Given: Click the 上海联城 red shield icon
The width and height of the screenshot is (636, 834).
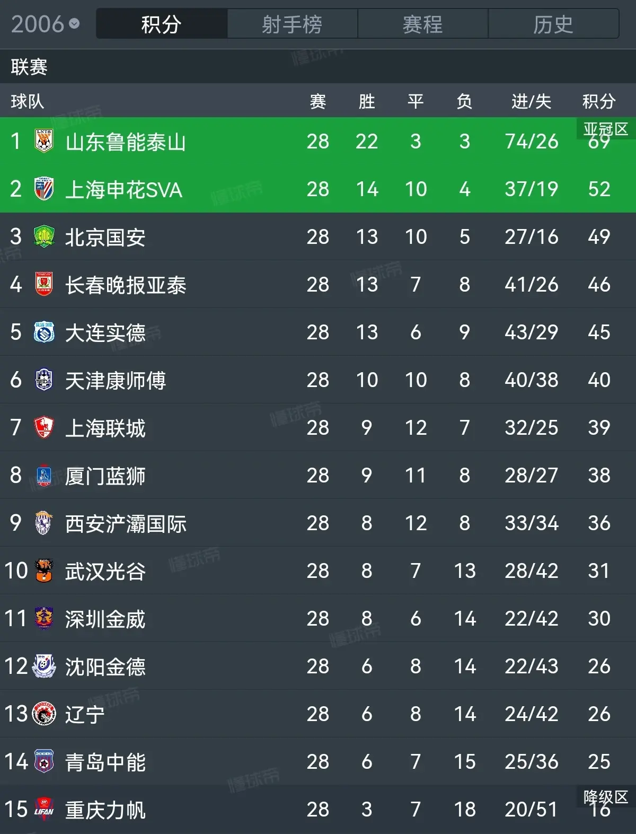Looking at the screenshot, I should (44, 427).
